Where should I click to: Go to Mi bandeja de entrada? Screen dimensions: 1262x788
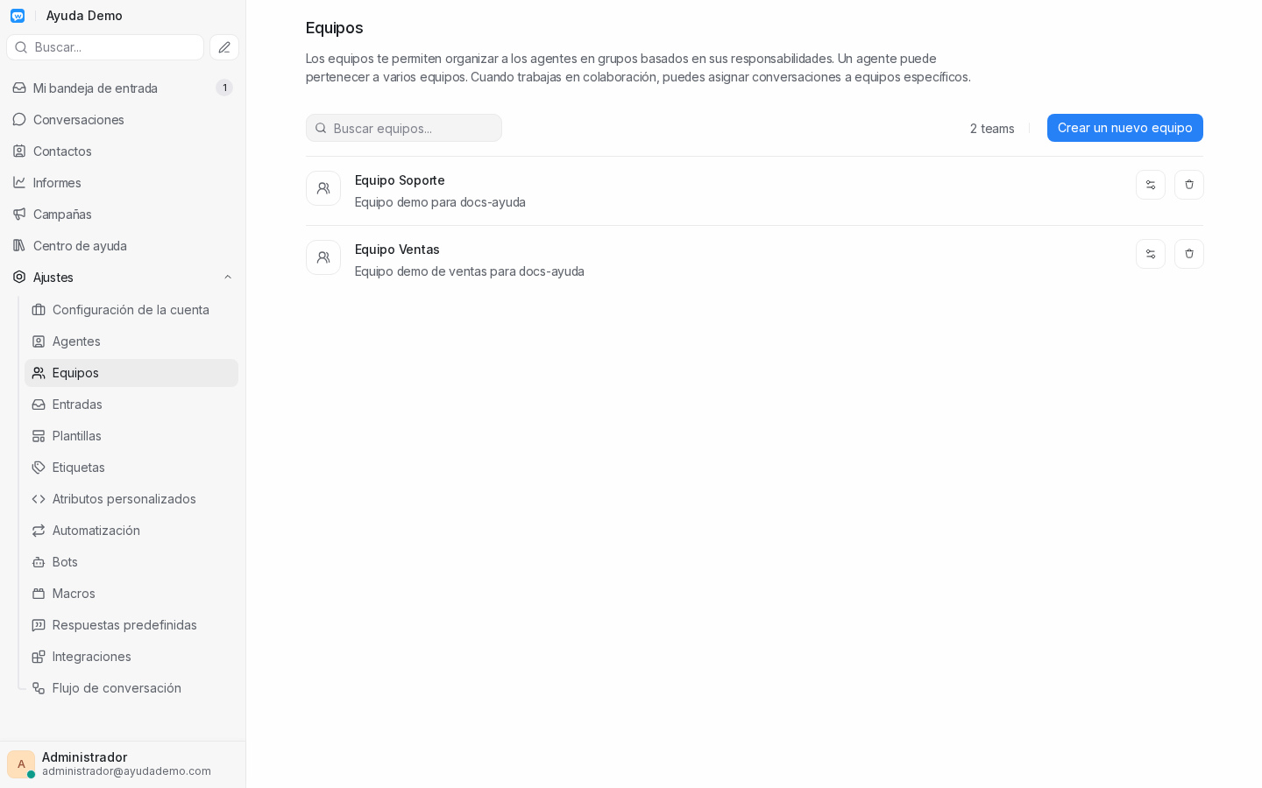pyautogui.click(x=123, y=88)
